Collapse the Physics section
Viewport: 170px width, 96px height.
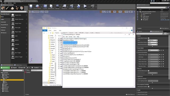(x=137, y=69)
